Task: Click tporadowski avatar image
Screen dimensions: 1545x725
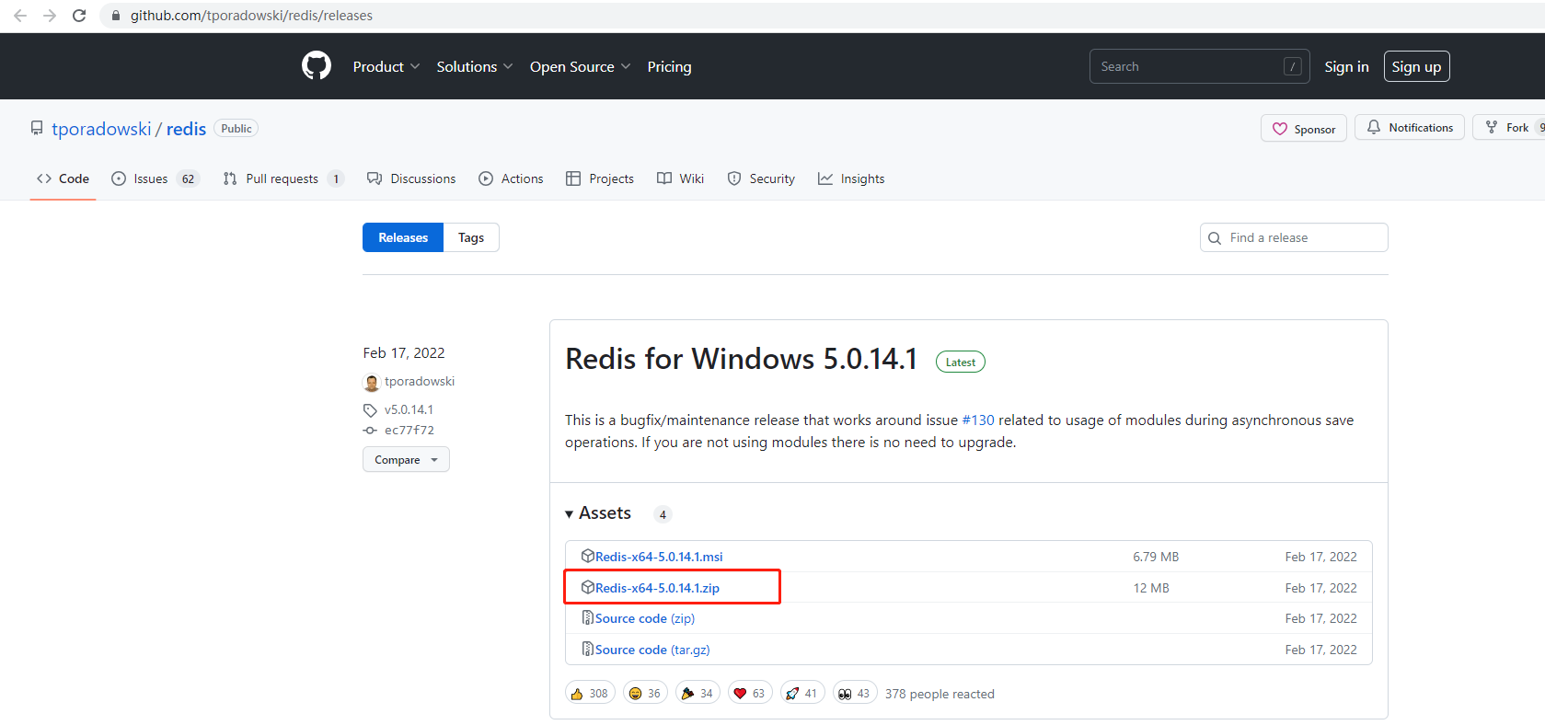Action: 372,382
